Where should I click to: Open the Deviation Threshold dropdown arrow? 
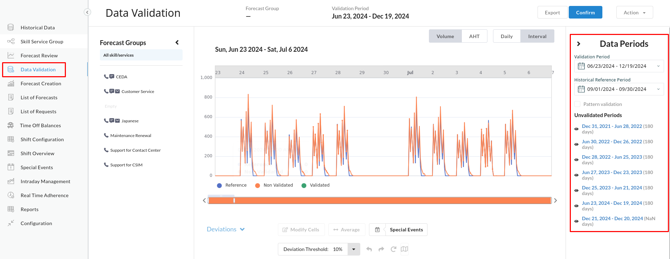pyautogui.click(x=354, y=249)
